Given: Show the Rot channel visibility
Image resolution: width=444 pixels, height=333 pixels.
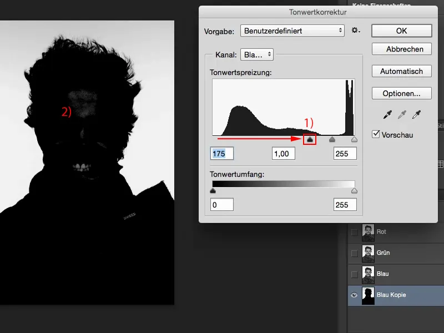Looking at the screenshot, I should (x=354, y=232).
